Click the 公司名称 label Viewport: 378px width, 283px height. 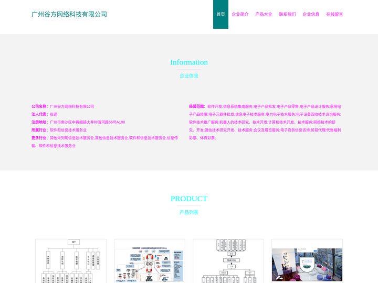[39, 106]
